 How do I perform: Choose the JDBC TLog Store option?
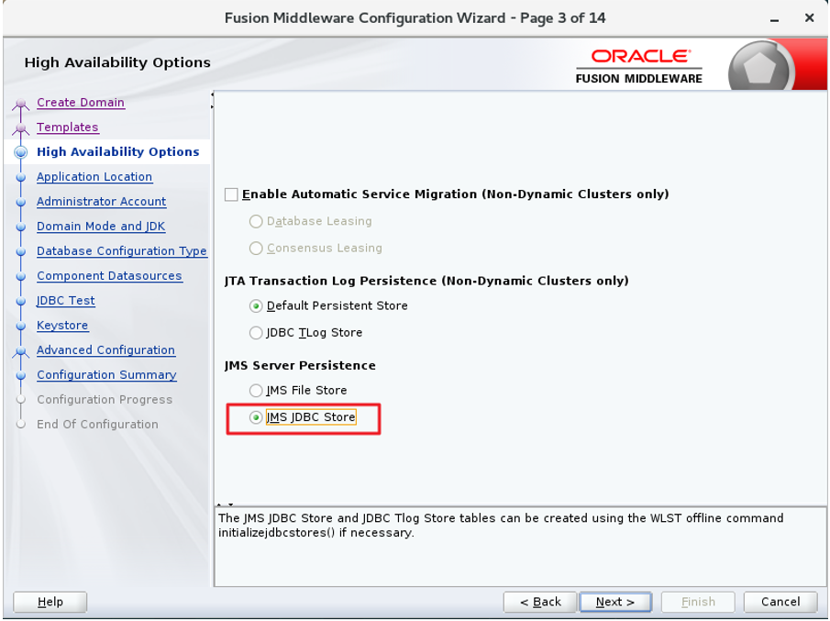pyautogui.click(x=256, y=332)
